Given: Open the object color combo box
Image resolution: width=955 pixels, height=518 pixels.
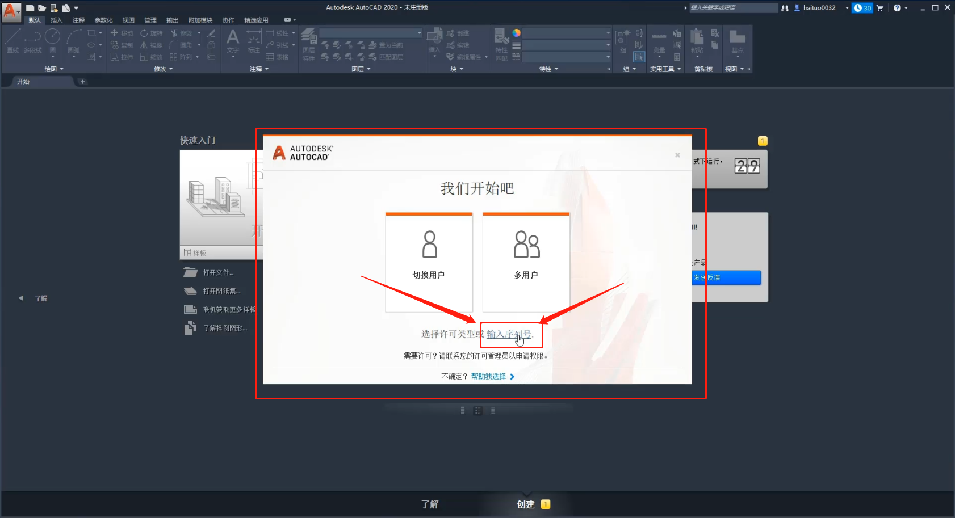Looking at the screenshot, I should pyautogui.click(x=567, y=33).
